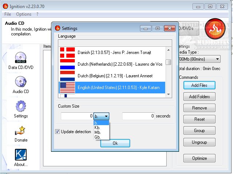Click the language list scroll up arrow
The width and height of the screenshot is (233, 174).
pos(168,50)
